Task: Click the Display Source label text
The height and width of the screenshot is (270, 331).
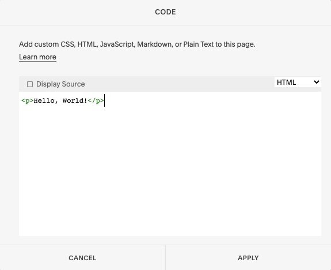Action: pyautogui.click(x=60, y=84)
